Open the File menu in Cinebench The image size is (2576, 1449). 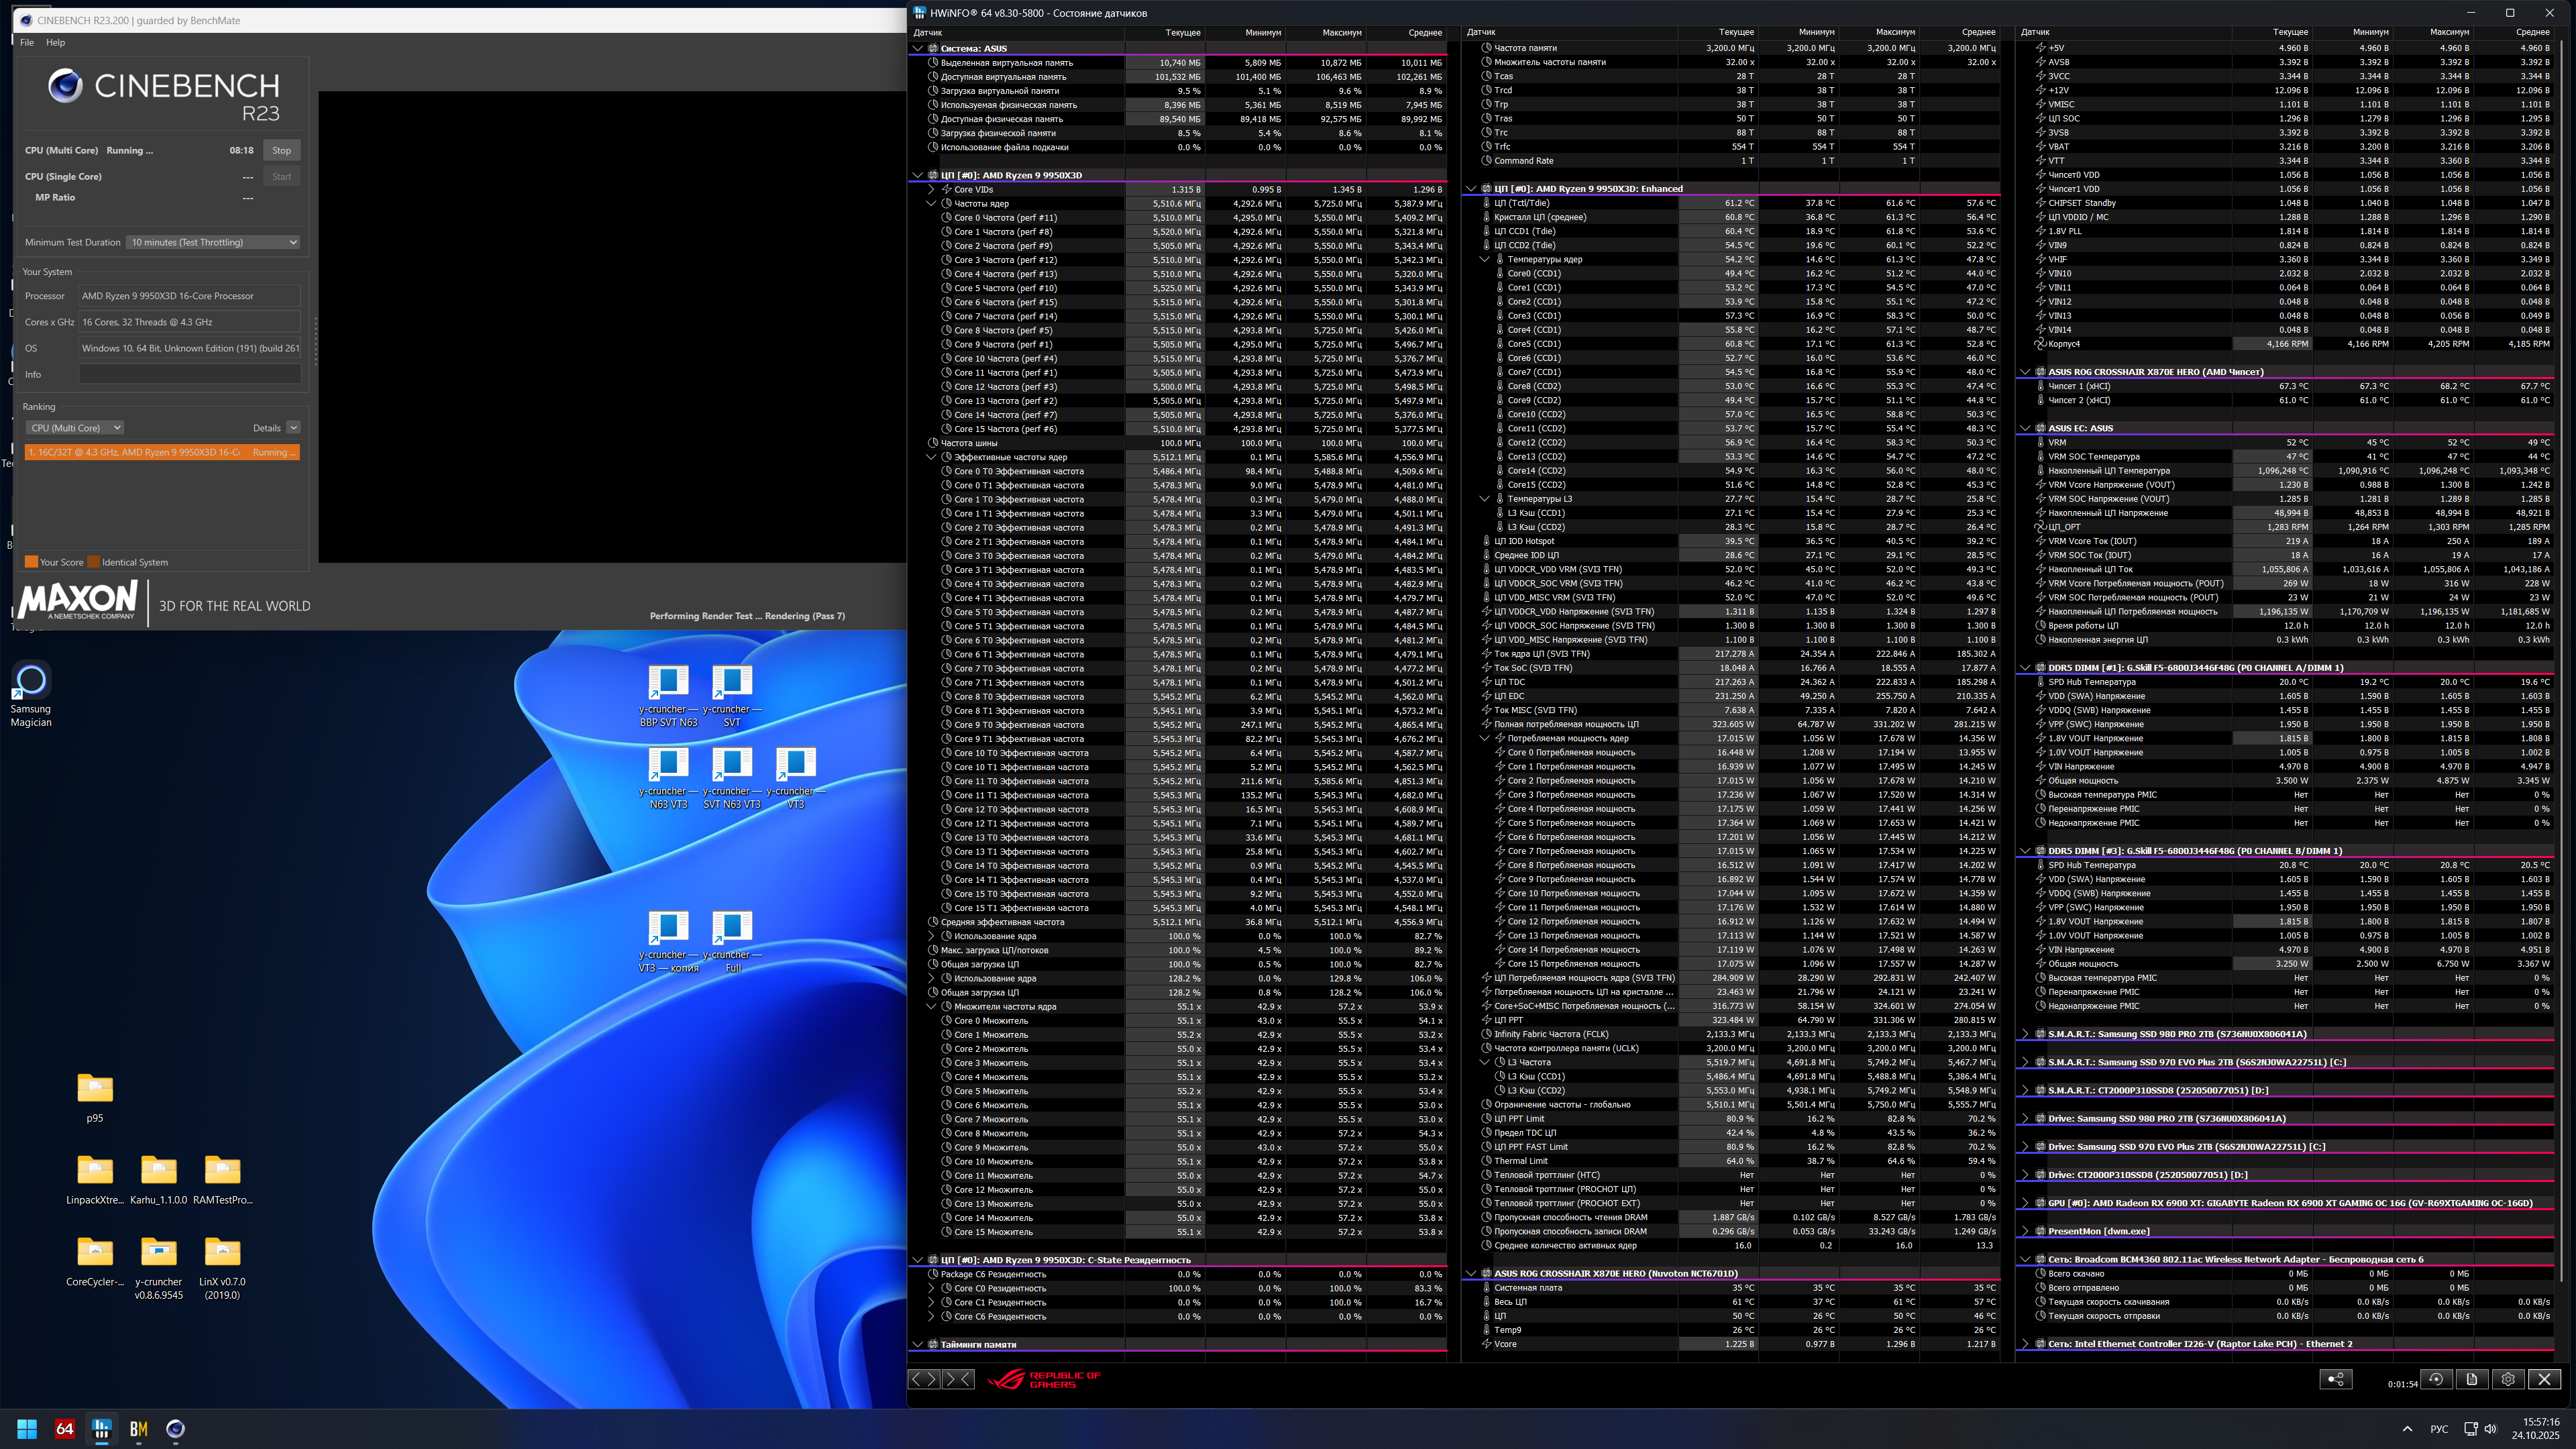click(x=27, y=42)
